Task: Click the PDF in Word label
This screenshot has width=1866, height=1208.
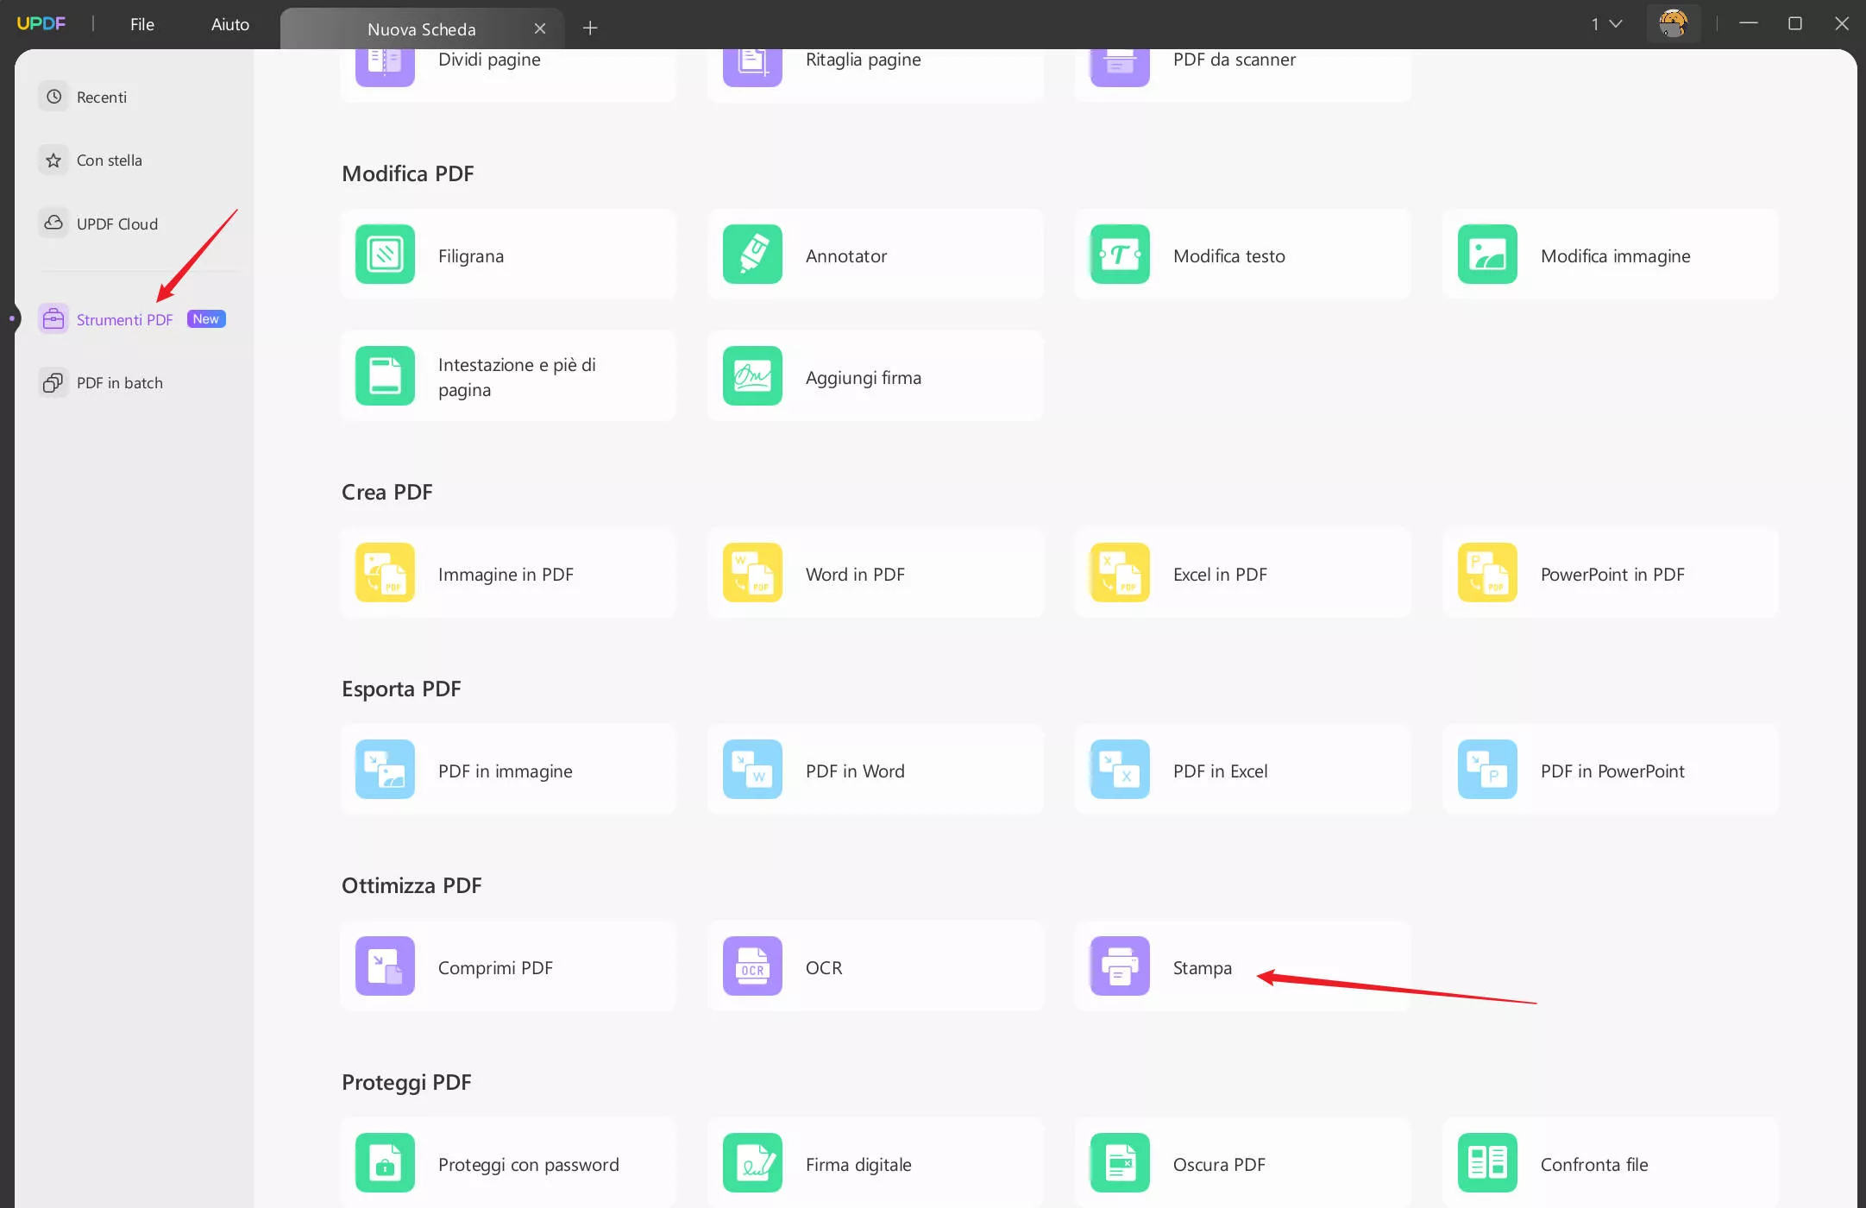Action: [x=855, y=771]
